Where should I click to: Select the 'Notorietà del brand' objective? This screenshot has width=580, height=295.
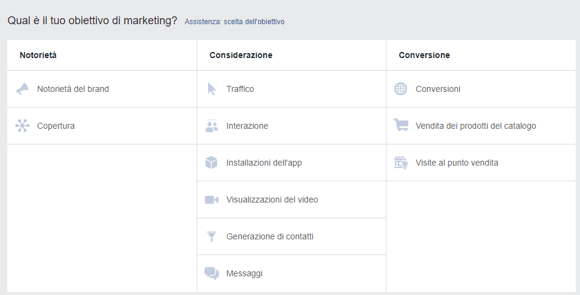pos(73,89)
